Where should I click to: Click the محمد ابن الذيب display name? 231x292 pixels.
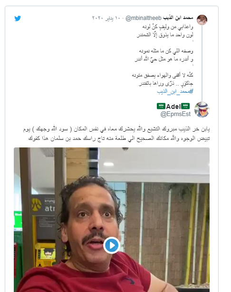pyautogui.click(x=178, y=18)
